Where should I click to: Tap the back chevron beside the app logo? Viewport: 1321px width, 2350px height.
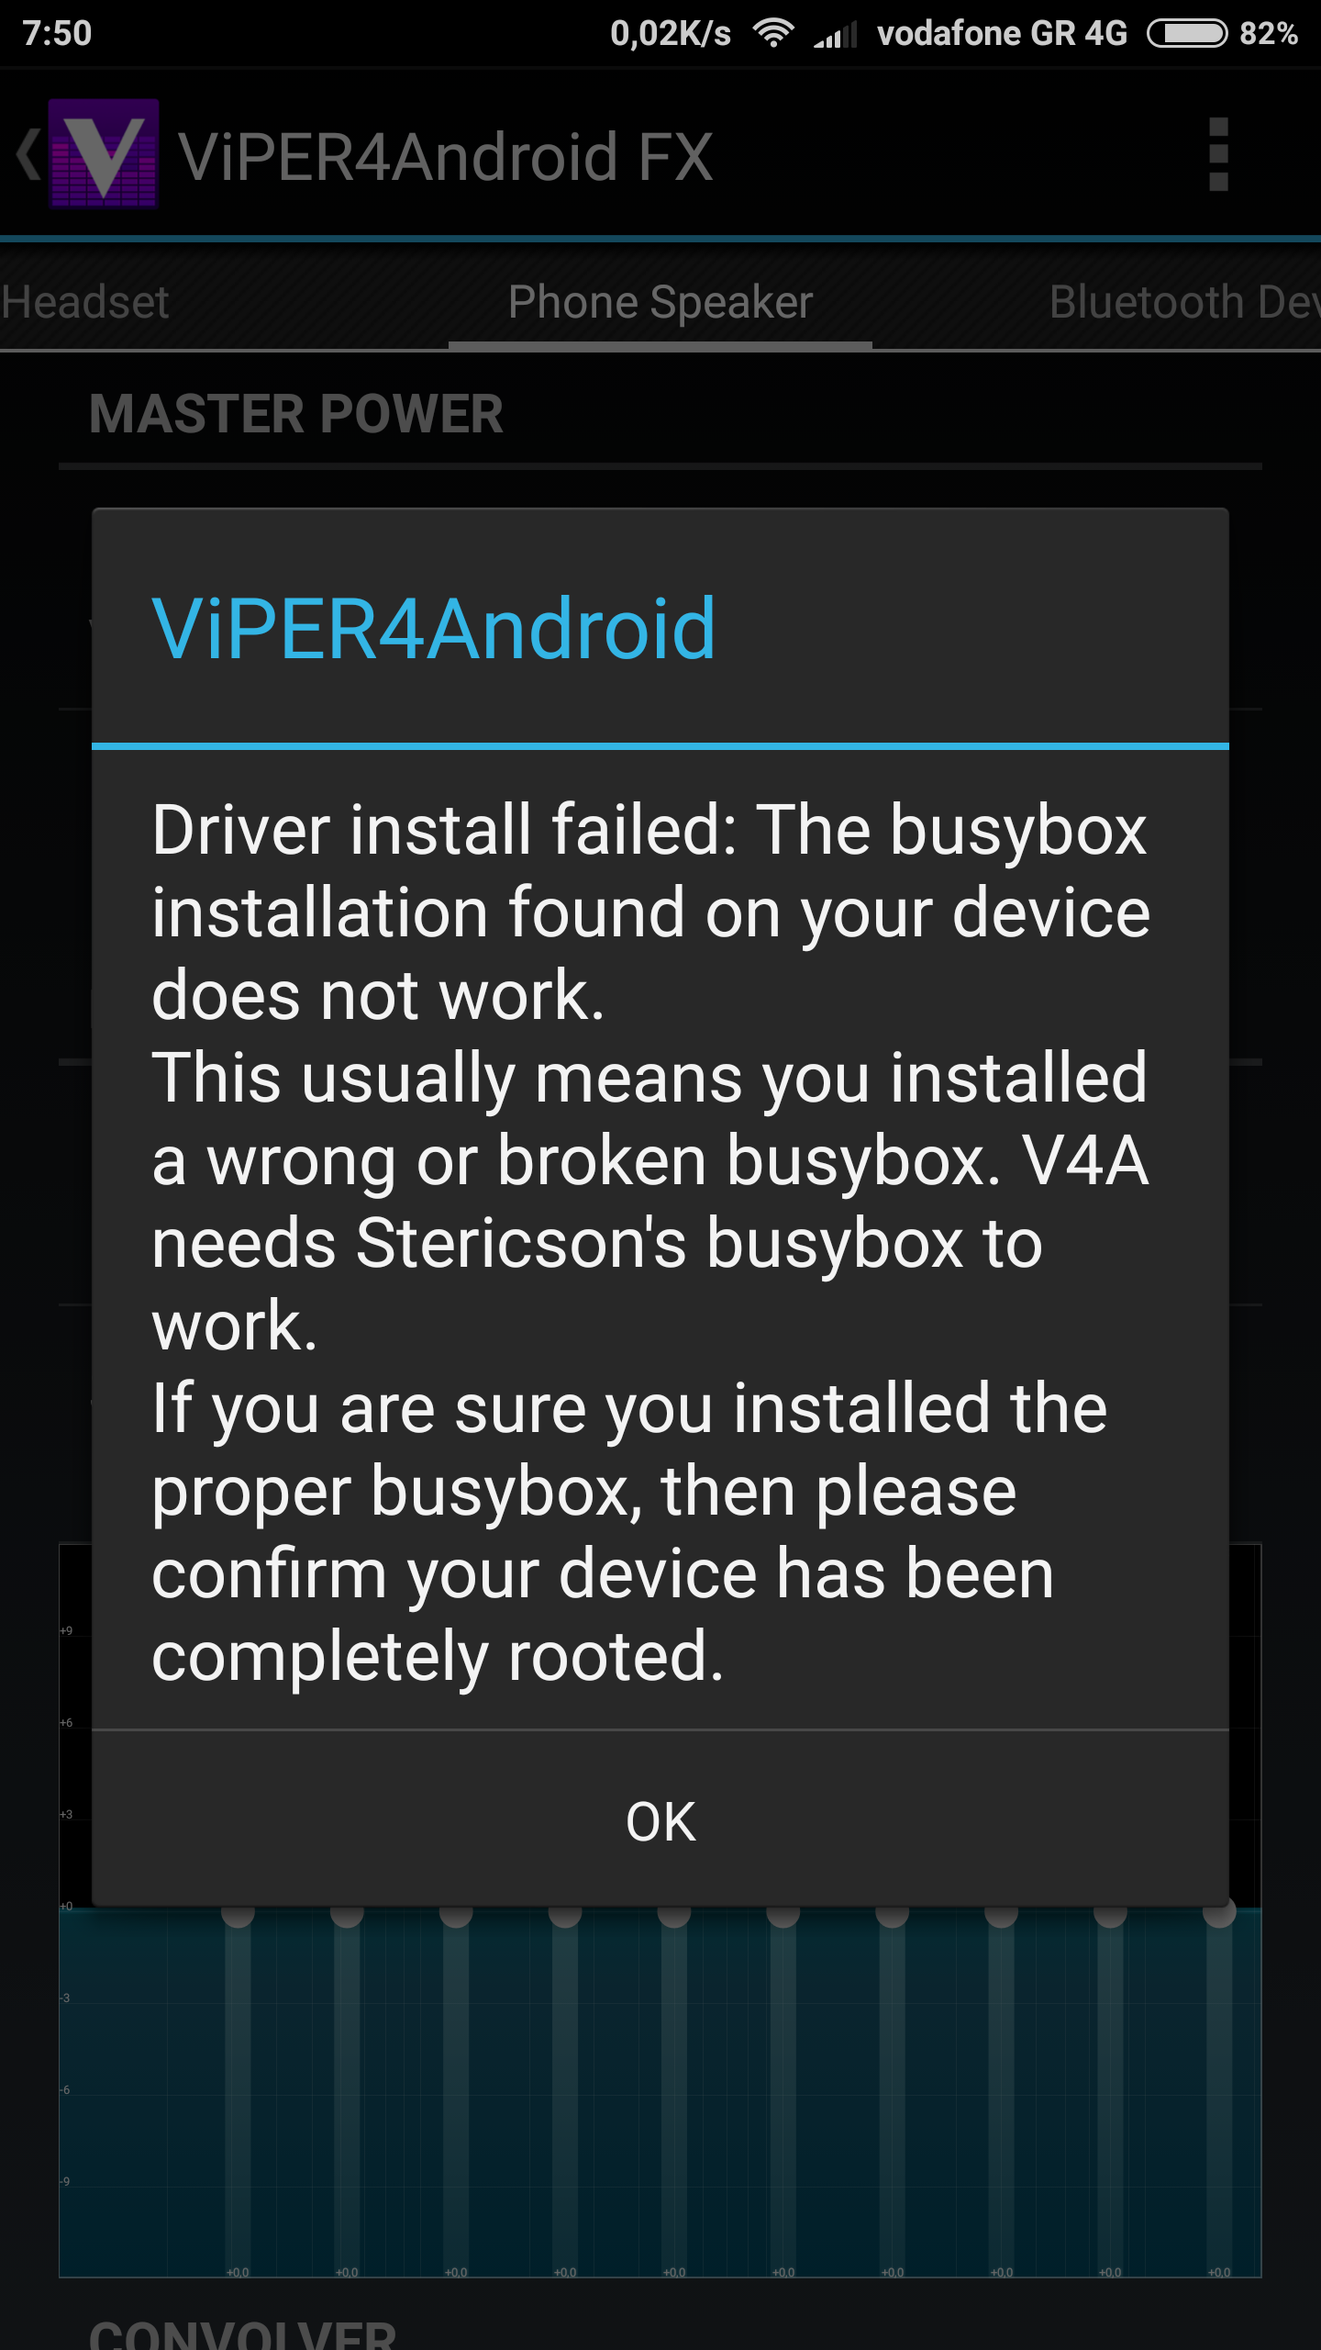pyautogui.click(x=28, y=154)
